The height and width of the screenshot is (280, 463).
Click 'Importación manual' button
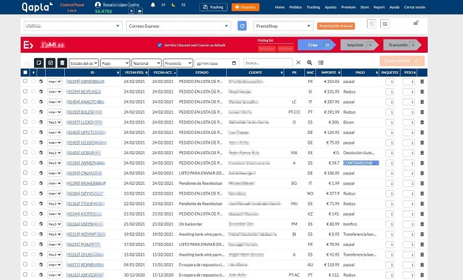tap(336, 26)
